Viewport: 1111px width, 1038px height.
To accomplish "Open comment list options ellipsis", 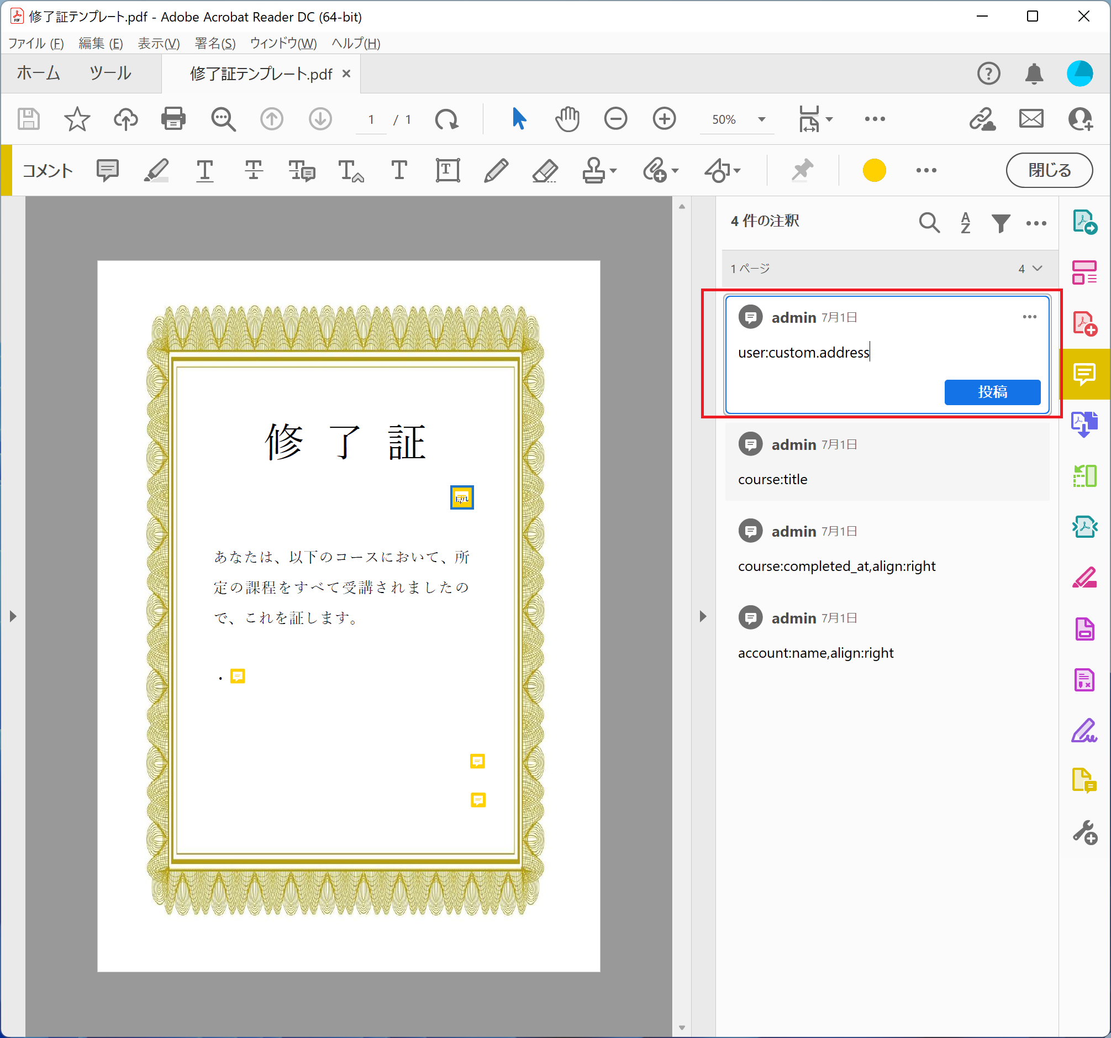I will pyautogui.click(x=1036, y=223).
